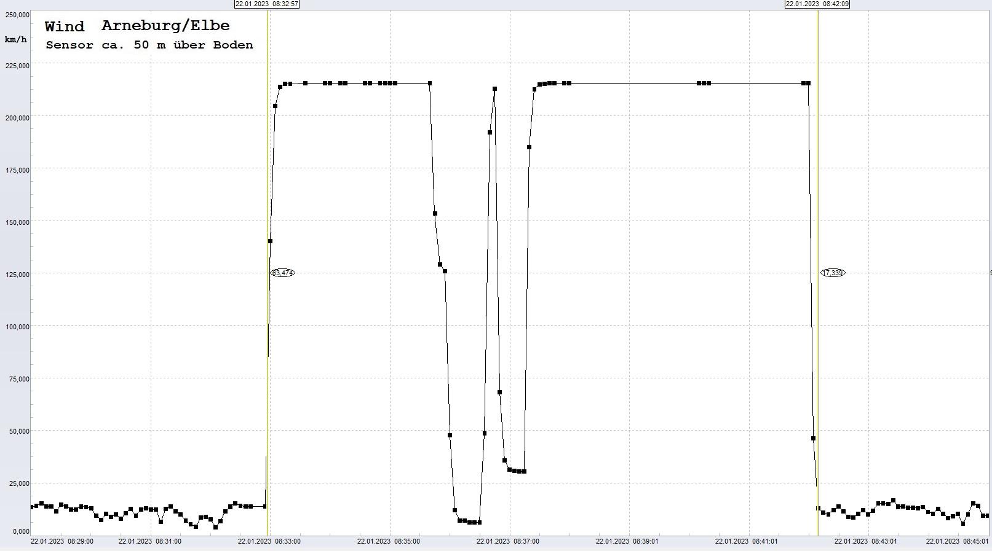Image resolution: width=992 pixels, height=551 pixels.
Task: Click the 08:43:01 x-axis time label
Action: pos(866,541)
